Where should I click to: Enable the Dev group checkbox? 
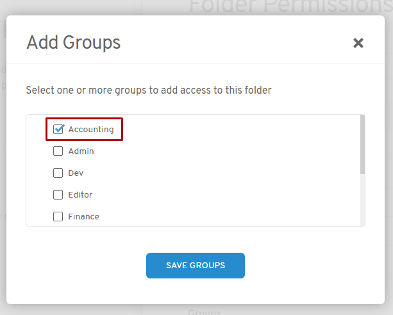(x=58, y=173)
